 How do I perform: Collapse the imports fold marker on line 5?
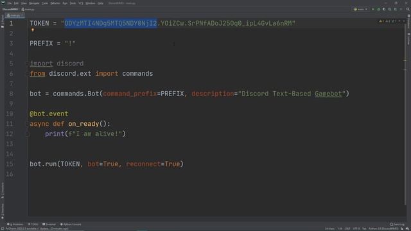tap(27, 64)
